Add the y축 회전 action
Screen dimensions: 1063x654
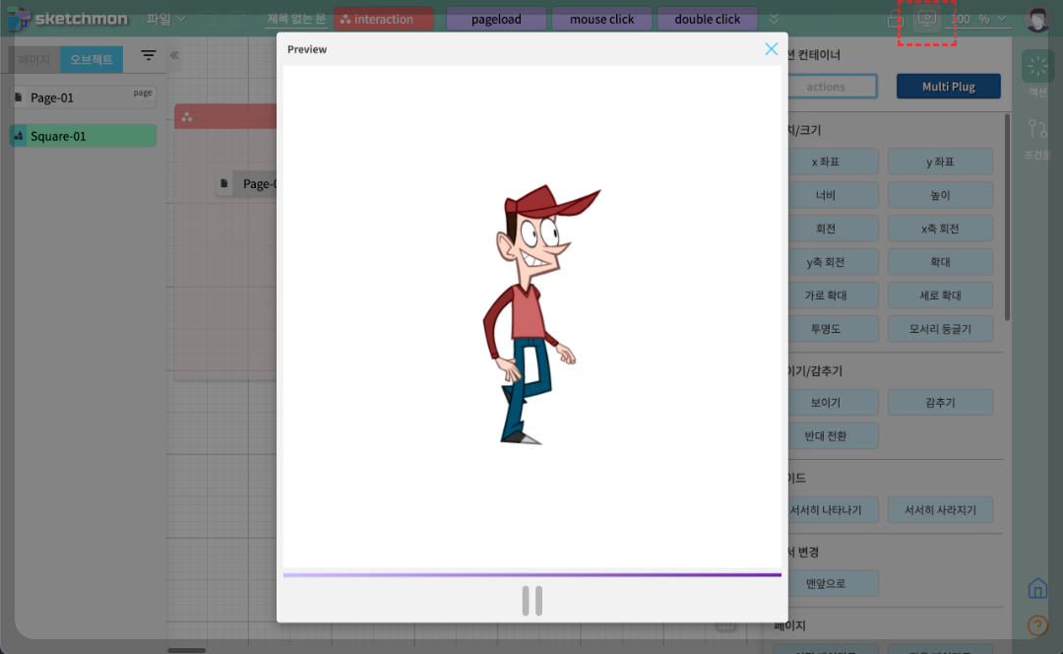[834, 261]
